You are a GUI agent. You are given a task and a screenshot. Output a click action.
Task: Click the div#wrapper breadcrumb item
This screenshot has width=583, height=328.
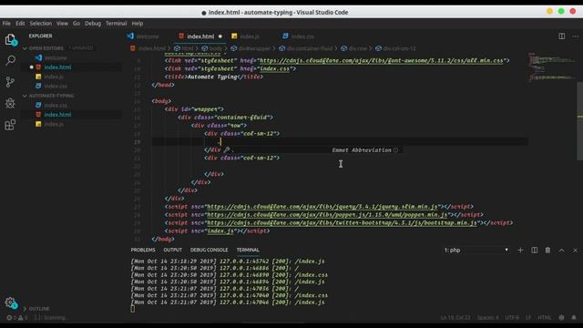tap(251, 48)
